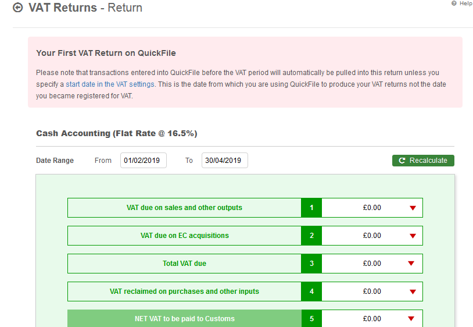Click the green box number 2

coord(311,236)
